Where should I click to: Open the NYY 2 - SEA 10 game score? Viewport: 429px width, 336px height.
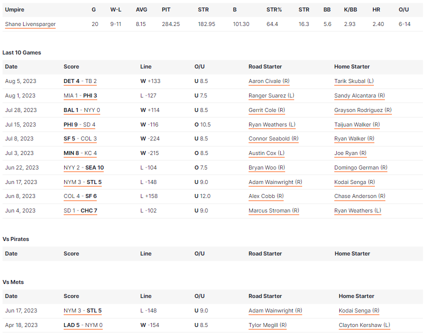pyautogui.click(x=84, y=167)
